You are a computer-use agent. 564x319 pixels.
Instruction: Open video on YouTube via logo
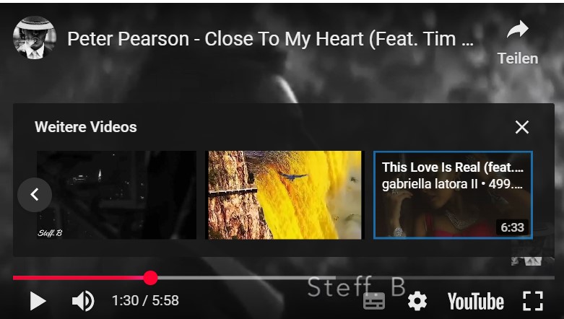(x=475, y=302)
